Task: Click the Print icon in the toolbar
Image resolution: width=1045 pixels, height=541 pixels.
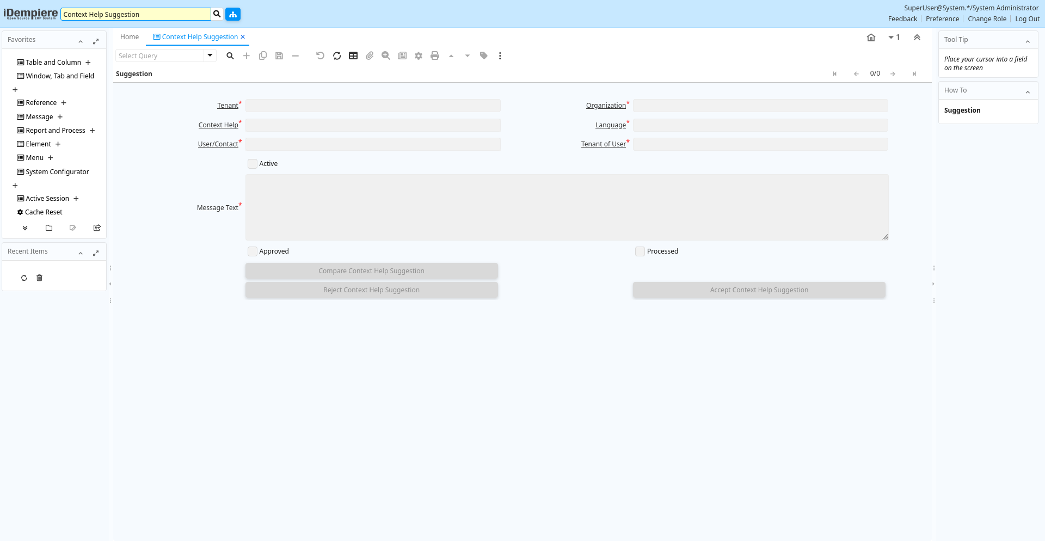Action: [434, 56]
